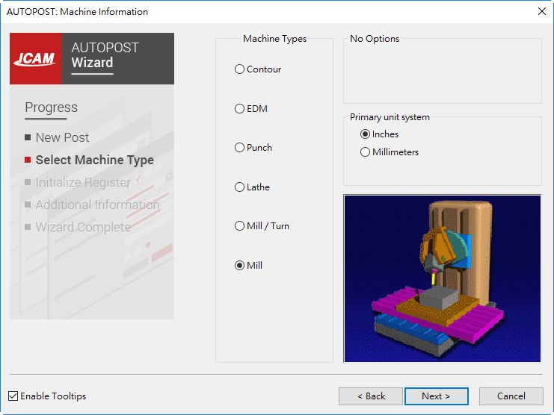Select the Mill machine type
554x415 pixels.
click(240, 266)
